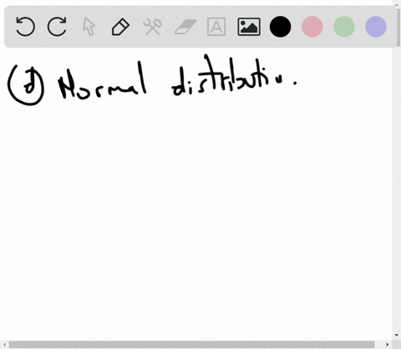401x349 pixels.
Task: Choose the green color swatch
Action: click(x=344, y=27)
